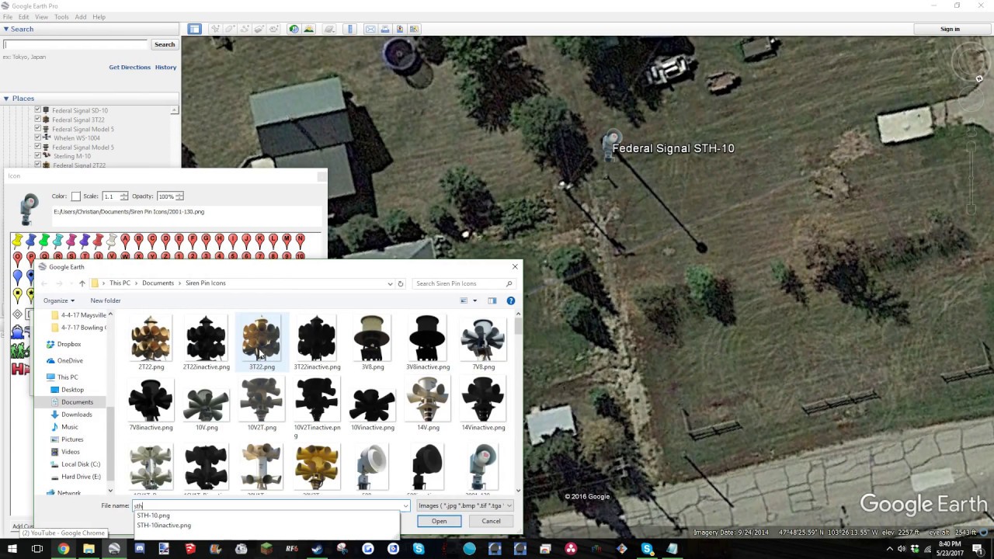Click the Add Placemark toolbar icon
This screenshot has width=994, height=559.
click(215, 29)
